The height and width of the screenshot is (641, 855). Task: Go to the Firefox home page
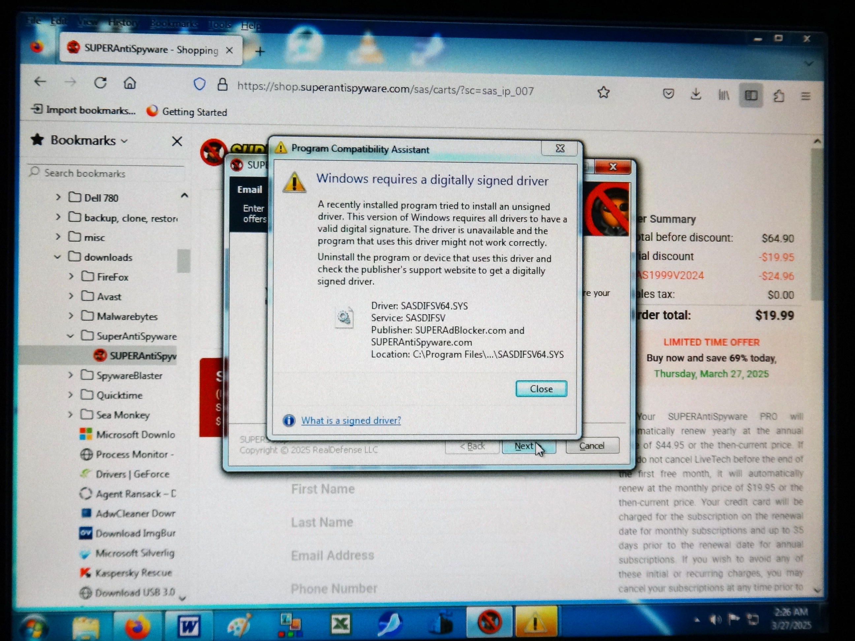click(x=130, y=83)
